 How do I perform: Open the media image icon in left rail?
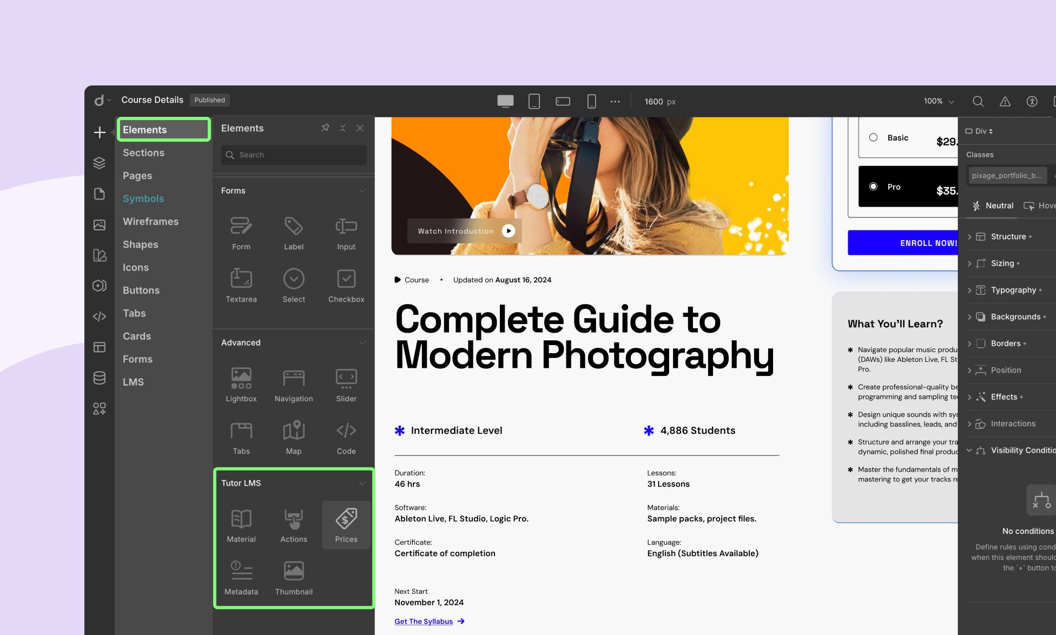tap(100, 224)
